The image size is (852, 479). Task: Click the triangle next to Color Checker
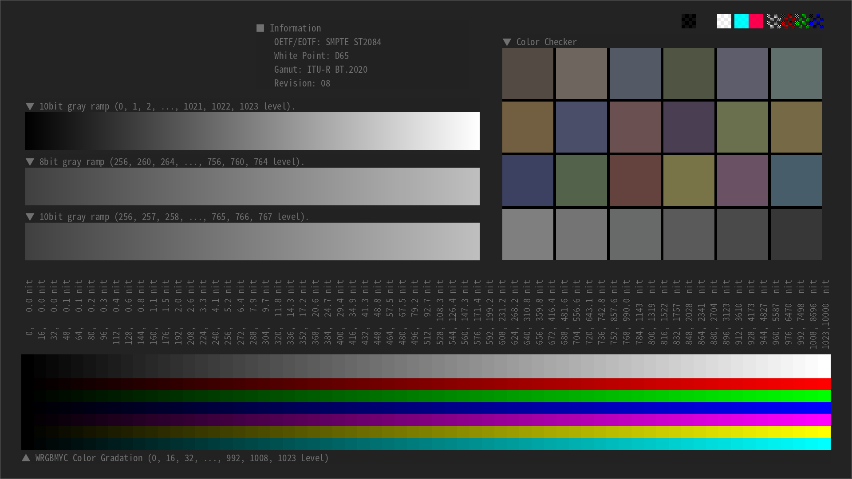507,42
